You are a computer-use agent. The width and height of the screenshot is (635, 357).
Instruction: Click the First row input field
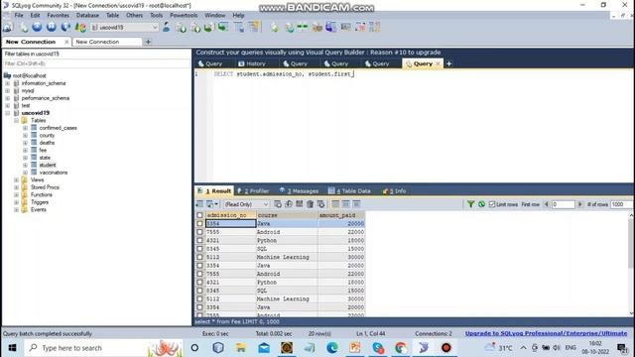563,204
